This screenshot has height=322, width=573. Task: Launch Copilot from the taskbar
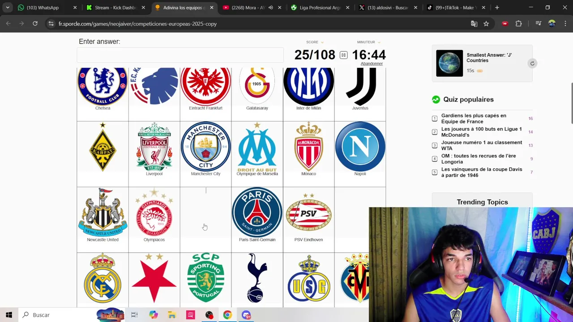click(x=154, y=315)
